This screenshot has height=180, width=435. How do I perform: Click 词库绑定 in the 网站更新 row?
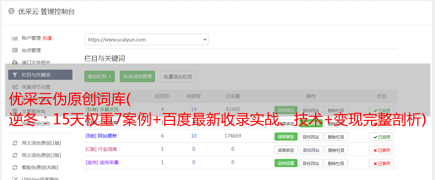(x=286, y=137)
